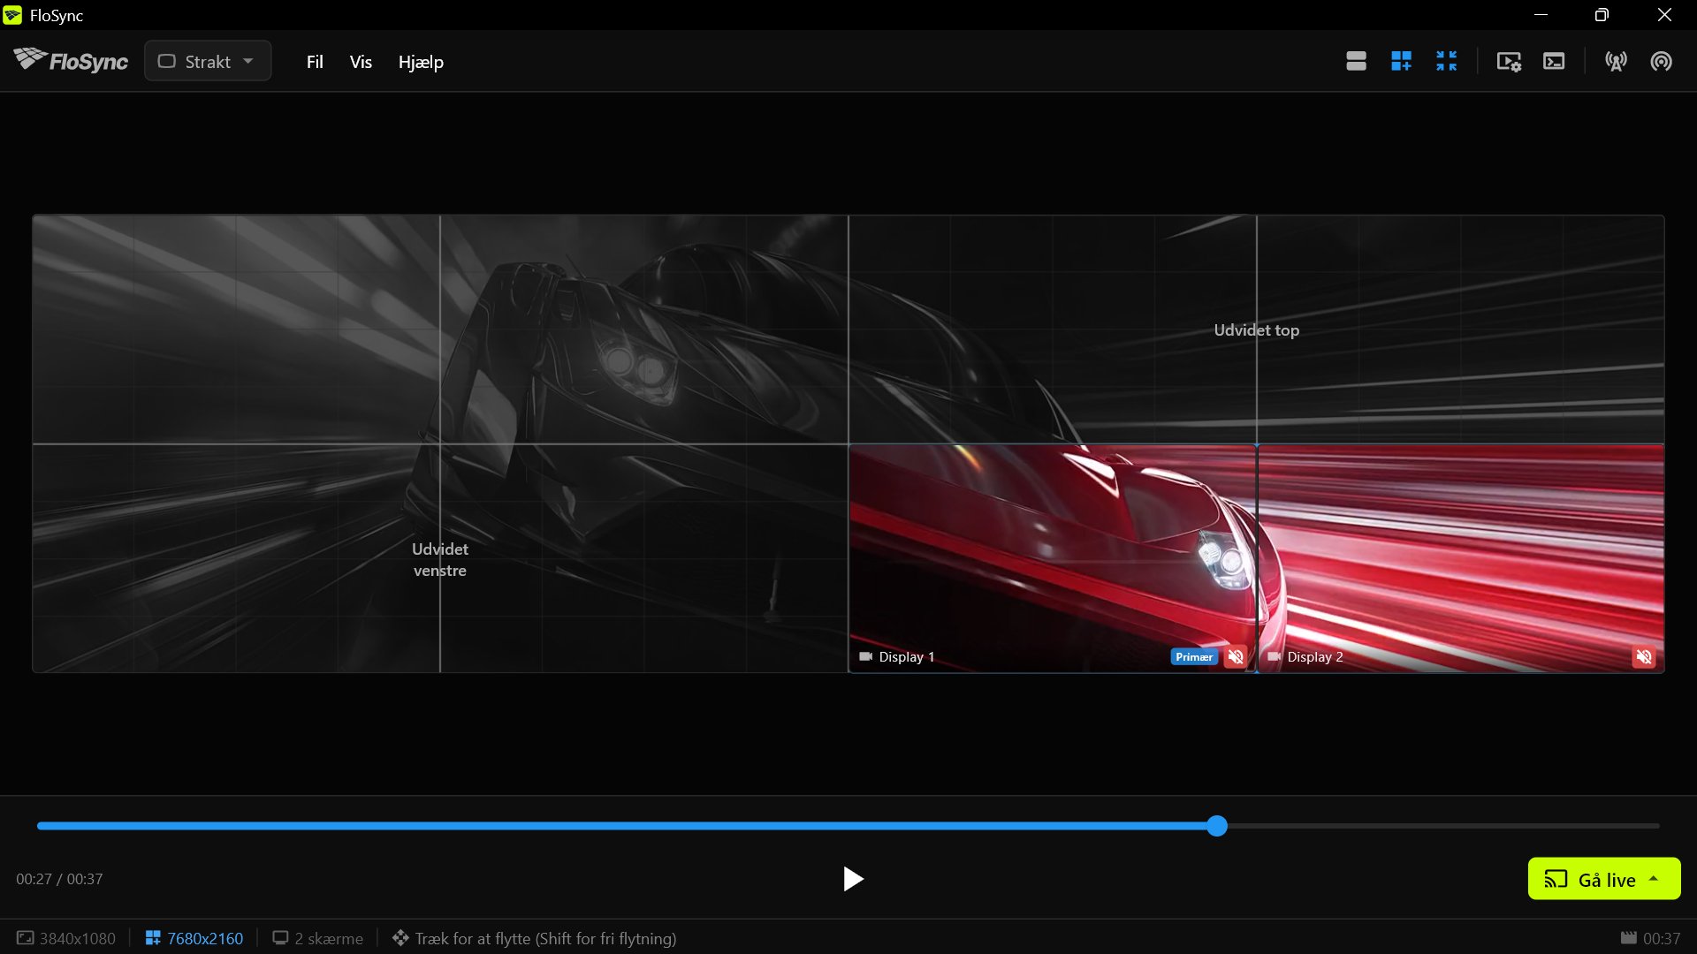Unmute audio on Display 2
The width and height of the screenshot is (1697, 954).
tap(1644, 656)
